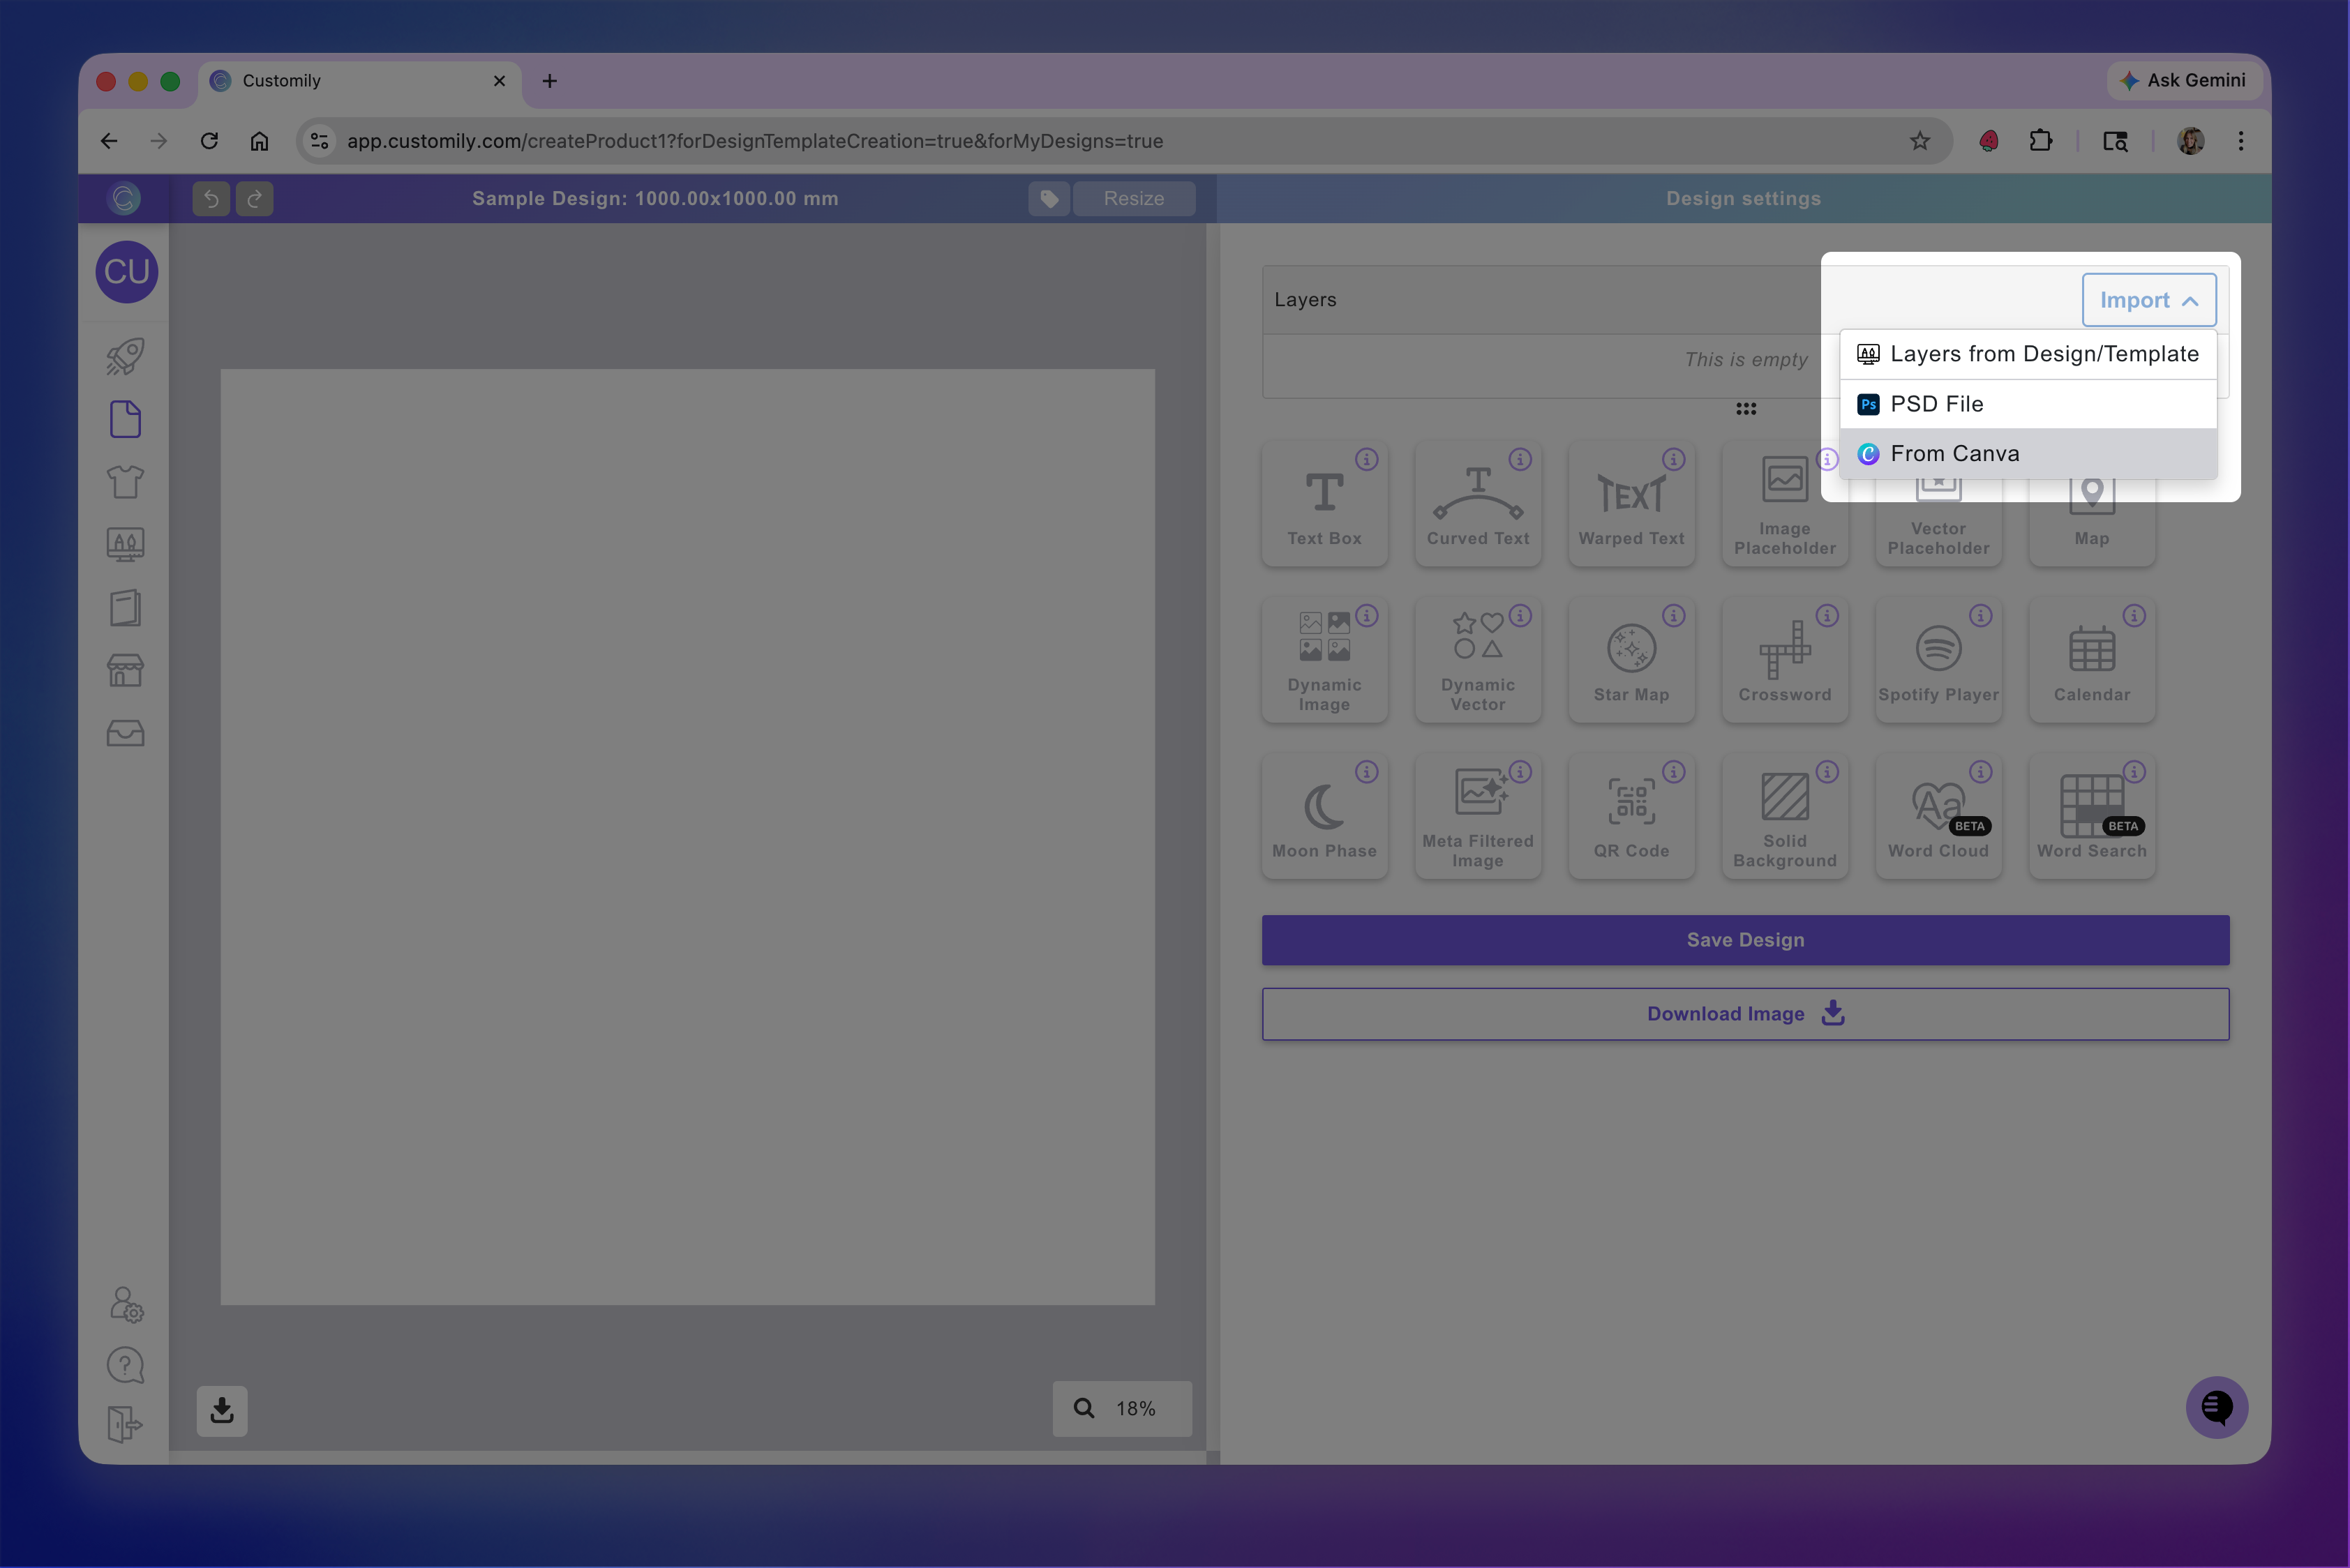Screen dimensions: 2350x1568
Task: Click the Resize button
Action: click(1133, 198)
